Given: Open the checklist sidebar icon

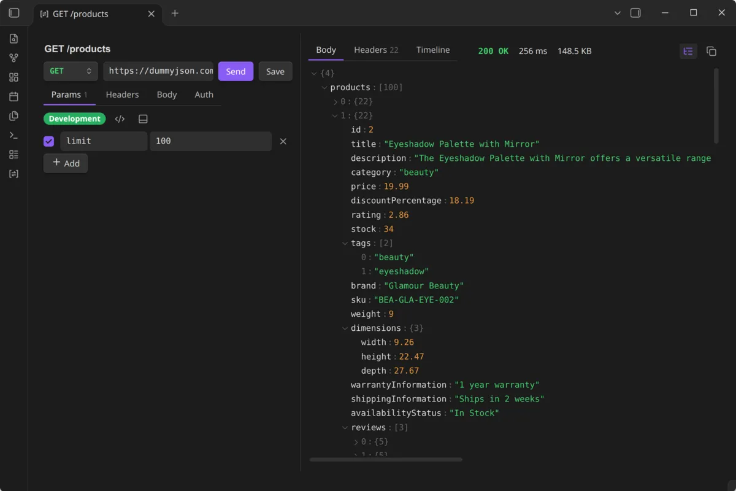Looking at the screenshot, I should (x=13, y=155).
